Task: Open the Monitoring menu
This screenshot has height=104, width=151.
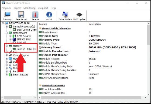Action: [x=29, y=8]
